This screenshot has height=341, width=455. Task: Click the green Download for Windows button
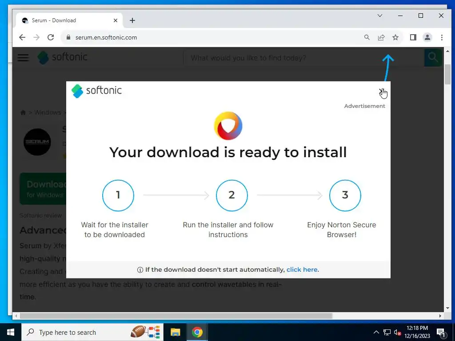pos(43,189)
